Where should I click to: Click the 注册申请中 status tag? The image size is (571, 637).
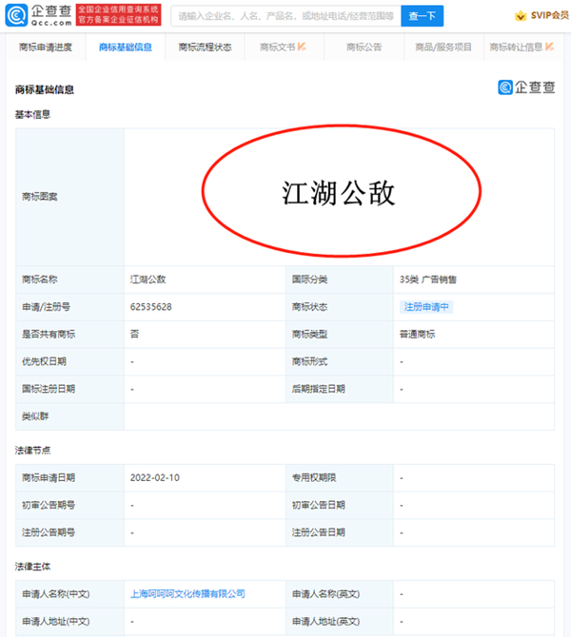pyautogui.click(x=426, y=307)
